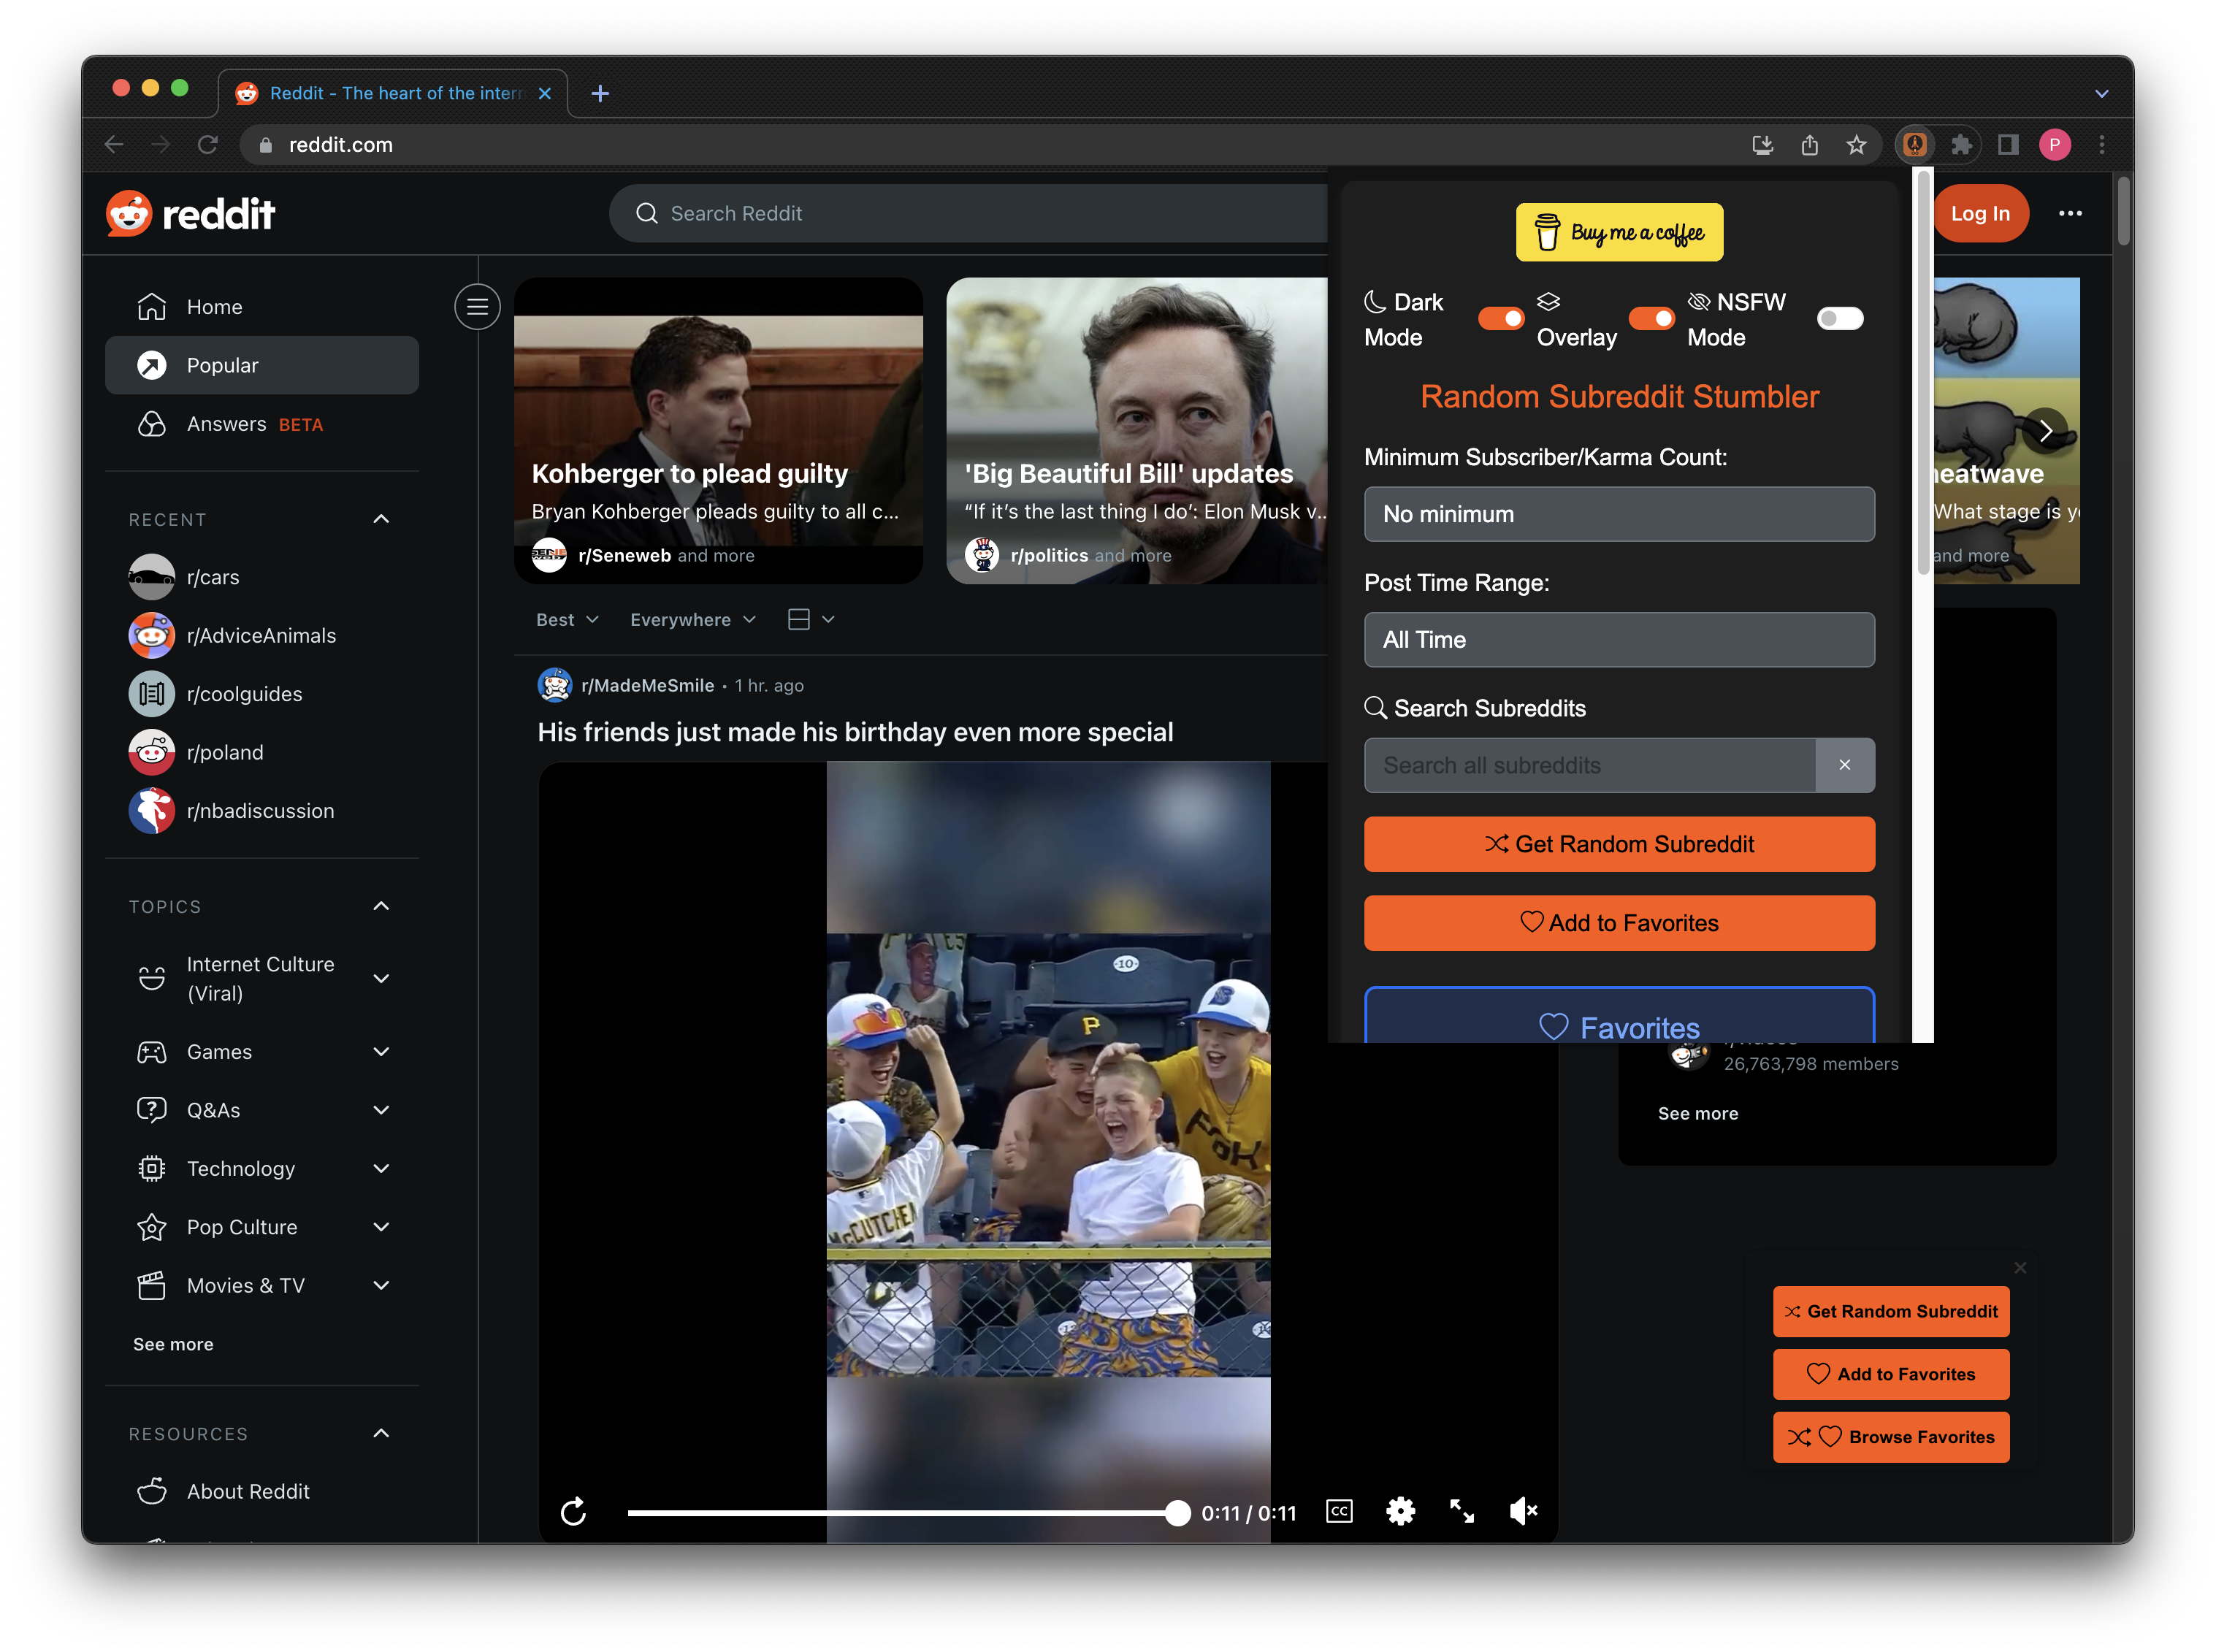Clear the subreddit search with X
The height and width of the screenshot is (1652, 2216).
click(x=1844, y=765)
